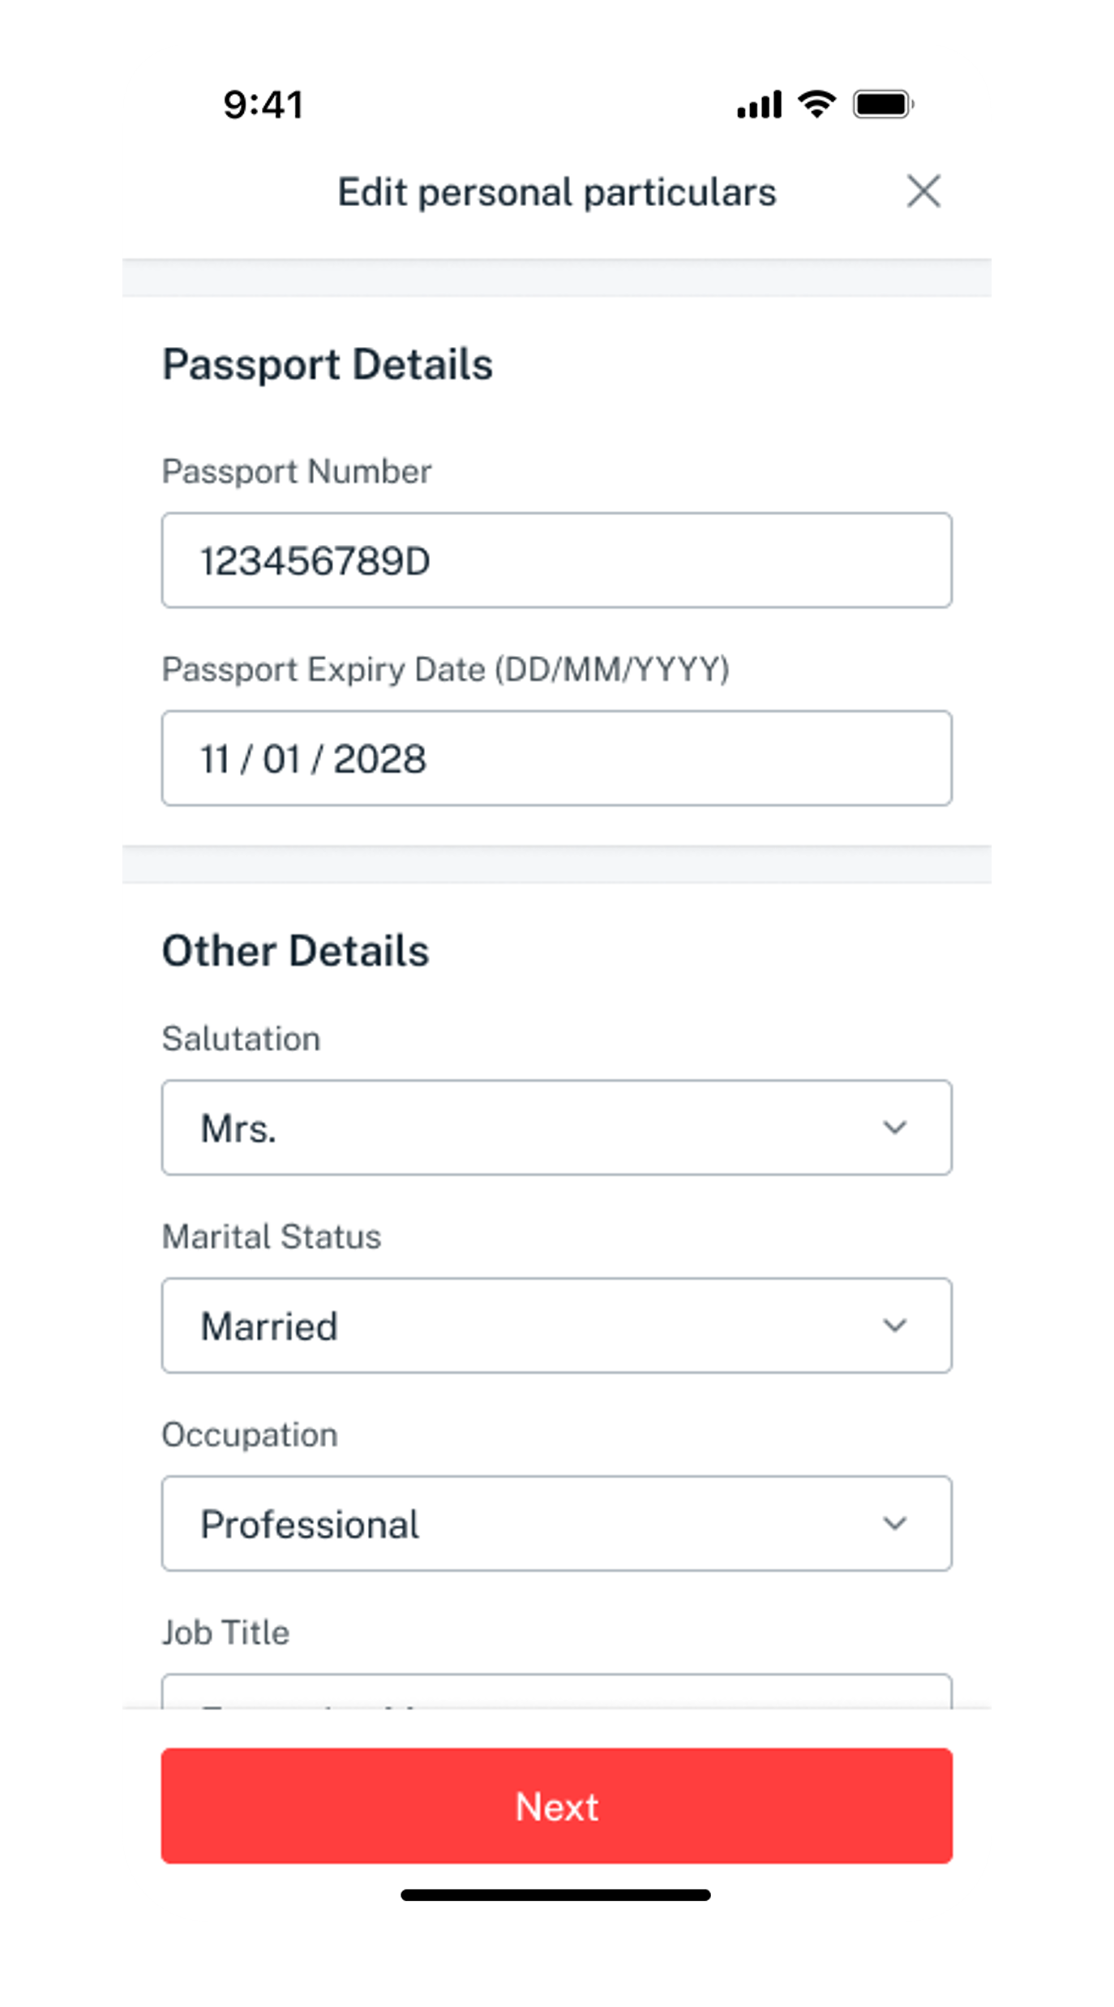
Task: Tap the clock showing 9:41
Action: click(x=264, y=103)
